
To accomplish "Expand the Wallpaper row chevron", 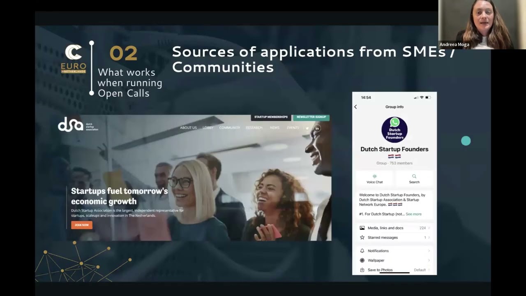I will coord(429,260).
